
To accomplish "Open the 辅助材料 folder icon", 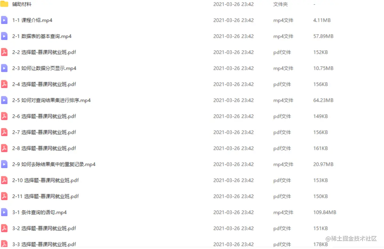I will (4, 4).
